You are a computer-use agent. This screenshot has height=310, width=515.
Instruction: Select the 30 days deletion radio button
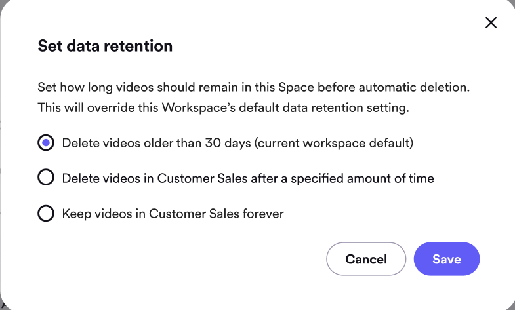tap(46, 143)
